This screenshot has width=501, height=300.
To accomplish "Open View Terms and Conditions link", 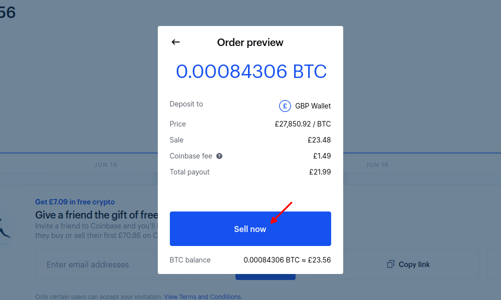I will [203, 296].
